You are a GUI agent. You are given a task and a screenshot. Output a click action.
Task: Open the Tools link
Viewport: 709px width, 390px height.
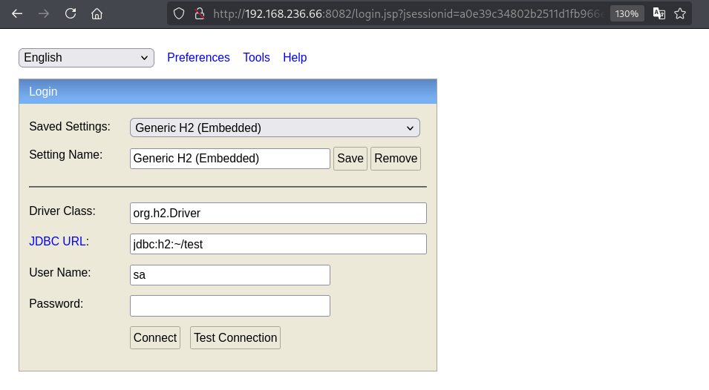click(256, 57)
